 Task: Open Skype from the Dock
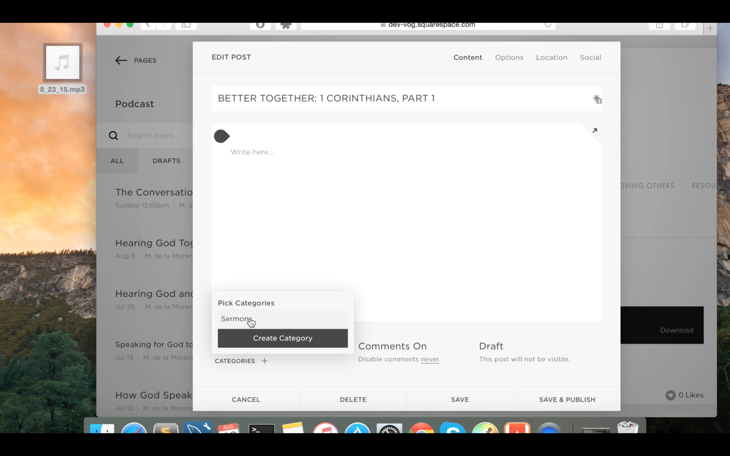coord(453,428)
